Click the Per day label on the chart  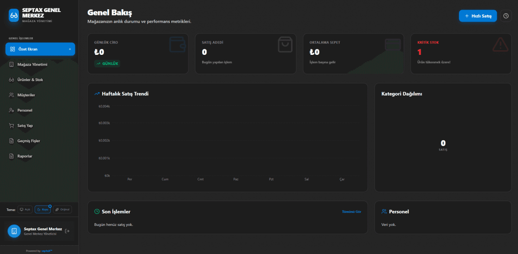coord(130,179)
